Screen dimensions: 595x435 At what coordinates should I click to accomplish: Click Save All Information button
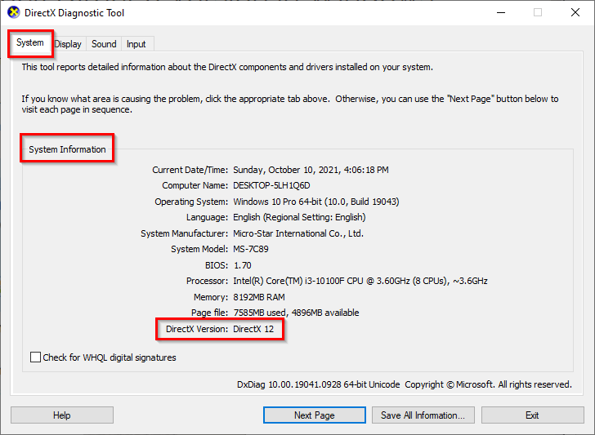coord(423,415)
